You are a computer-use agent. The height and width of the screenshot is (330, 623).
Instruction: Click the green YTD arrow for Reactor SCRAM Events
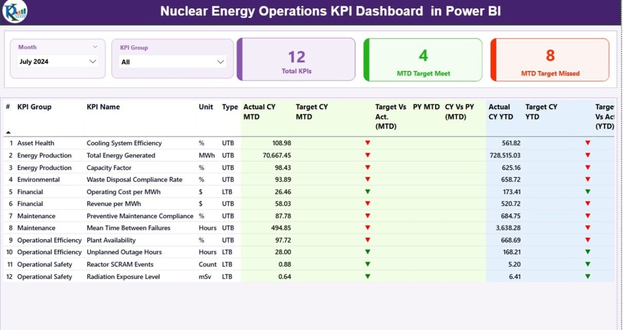pos(587,264)
